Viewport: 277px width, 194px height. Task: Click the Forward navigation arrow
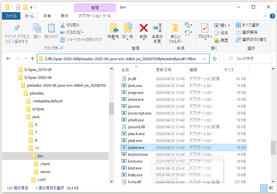pyautogui.click(x=18, y=59)
